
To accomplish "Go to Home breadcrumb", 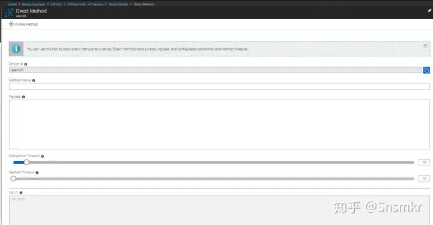I will [x=13, y=4].
